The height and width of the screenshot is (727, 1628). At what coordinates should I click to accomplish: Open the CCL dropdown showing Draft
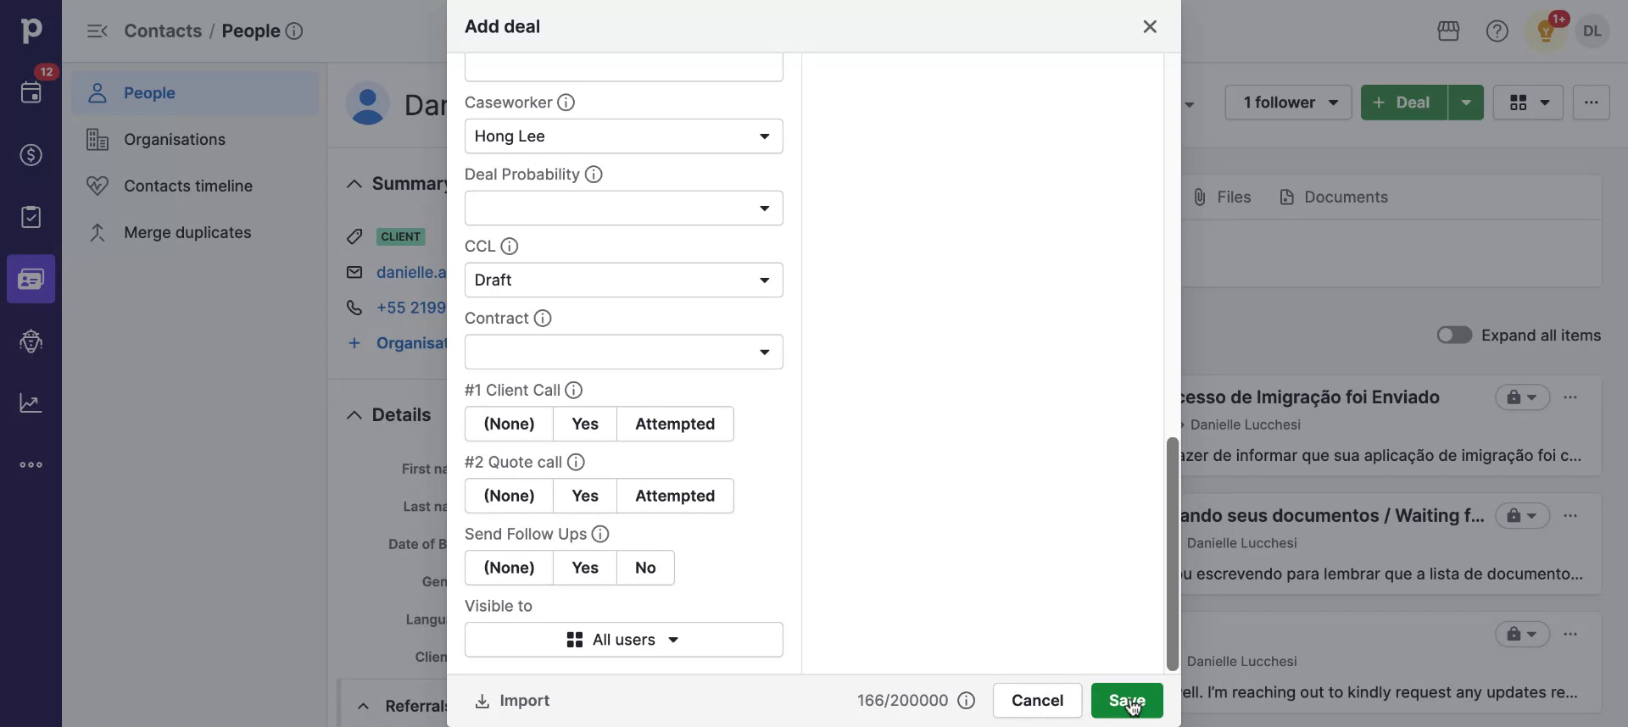point(623,280)
